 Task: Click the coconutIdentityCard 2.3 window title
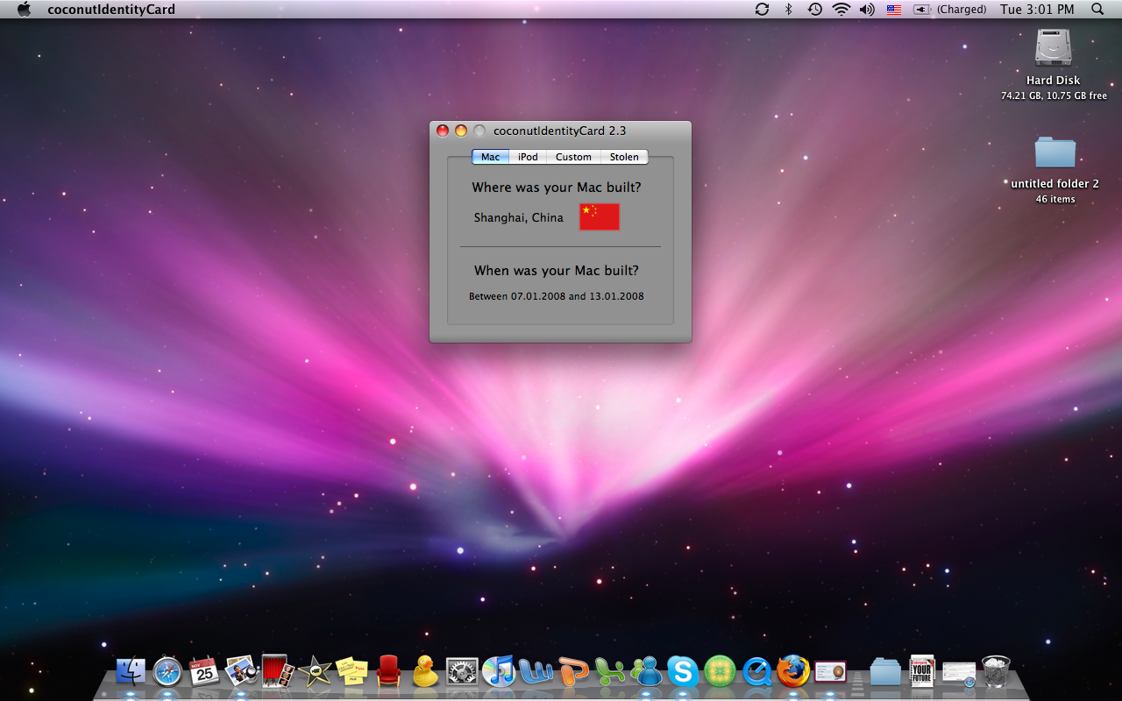pos(559,131)
